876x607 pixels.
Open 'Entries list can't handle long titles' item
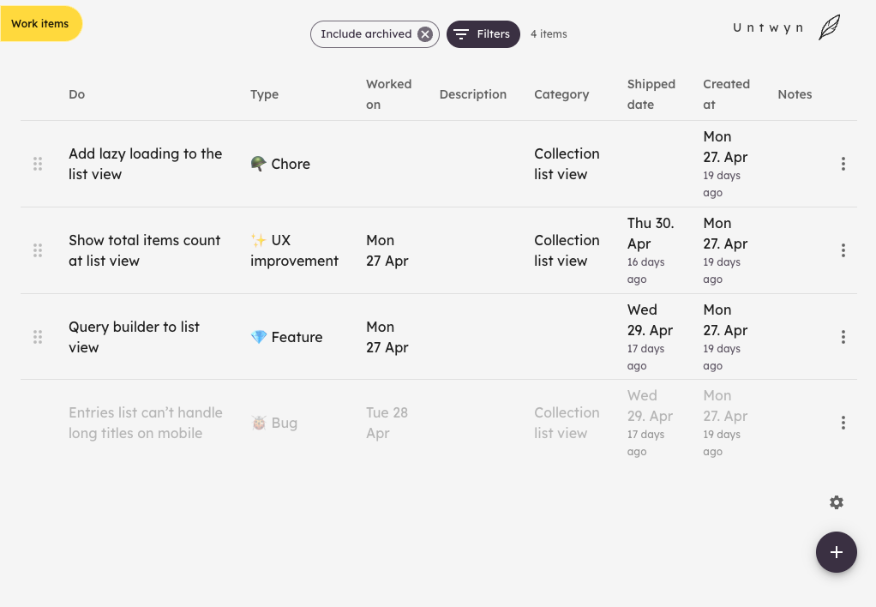pos(145,423)
